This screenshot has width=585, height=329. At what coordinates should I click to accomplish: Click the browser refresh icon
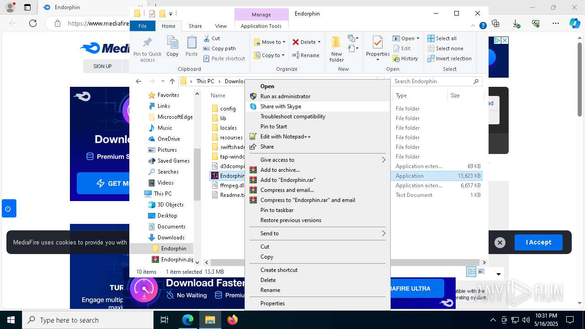coord(32,23)
